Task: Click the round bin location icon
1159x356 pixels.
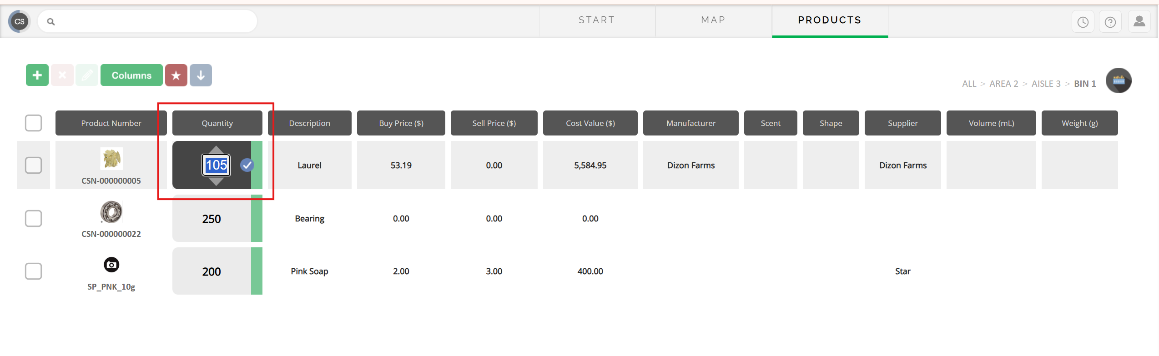Action: pyautogui.click(x=1119, y=80)
